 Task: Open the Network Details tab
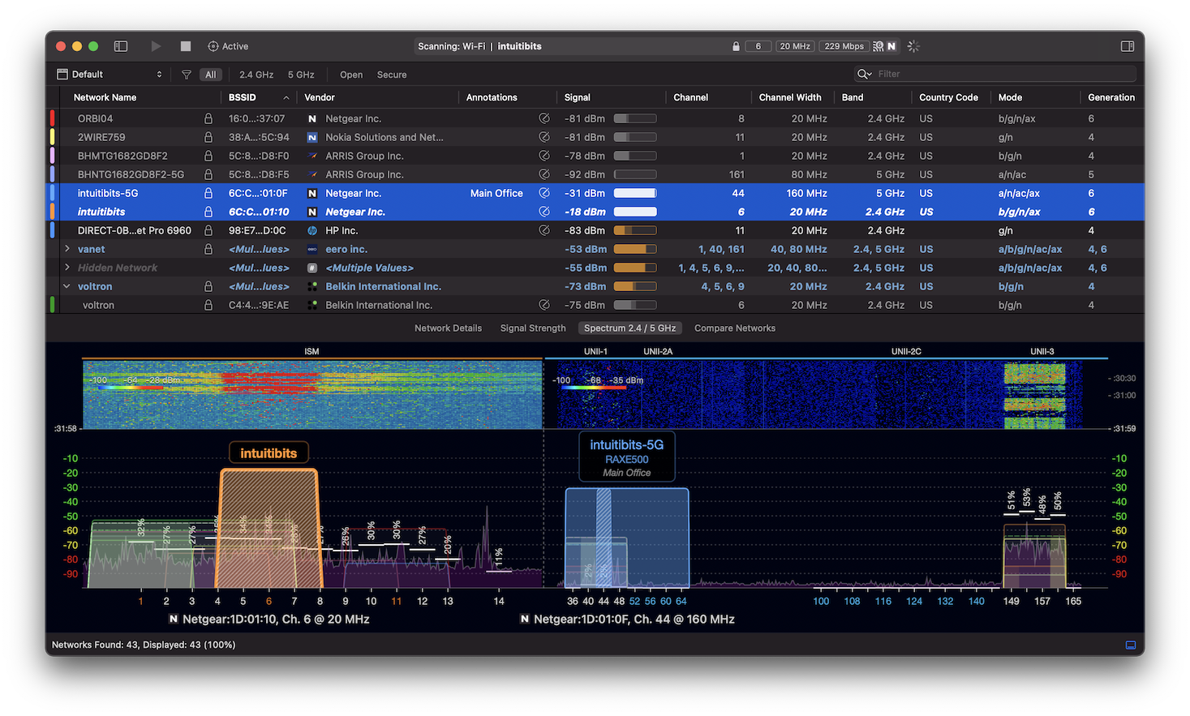tap(448, 328)
